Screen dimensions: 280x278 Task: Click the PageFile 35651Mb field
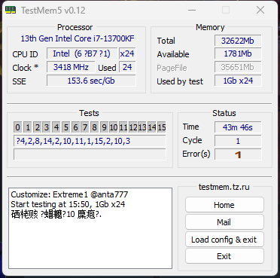pyautogui.click(x=238, y=67)
